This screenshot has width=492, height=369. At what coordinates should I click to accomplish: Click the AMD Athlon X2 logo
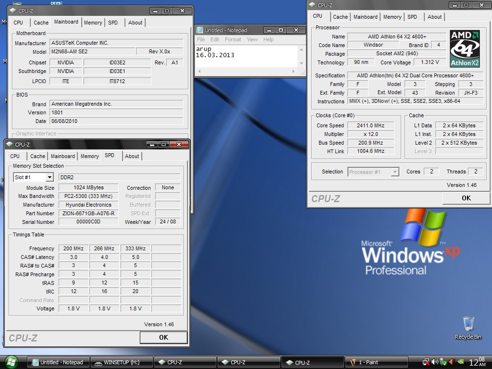click(465, 49)
